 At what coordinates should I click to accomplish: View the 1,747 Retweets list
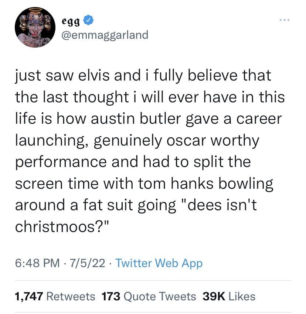tap(55, 296)
